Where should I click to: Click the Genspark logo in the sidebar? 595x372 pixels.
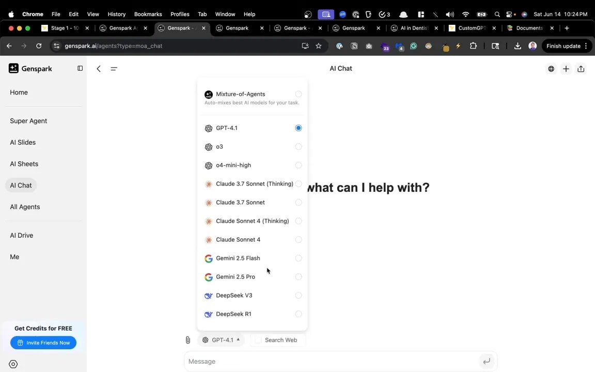click(x=30, y=68)
